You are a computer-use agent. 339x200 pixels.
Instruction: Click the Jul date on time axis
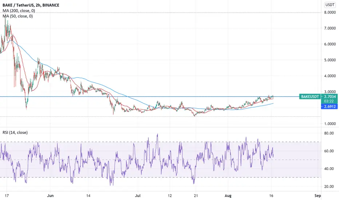(138, 196)
